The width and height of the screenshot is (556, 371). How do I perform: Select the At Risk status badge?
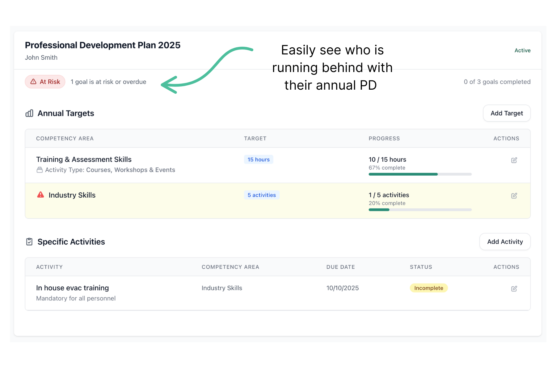45,82
